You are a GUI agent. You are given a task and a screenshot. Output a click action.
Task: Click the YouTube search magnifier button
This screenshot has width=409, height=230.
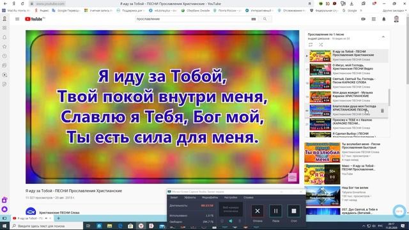click(x=265, y=19)
